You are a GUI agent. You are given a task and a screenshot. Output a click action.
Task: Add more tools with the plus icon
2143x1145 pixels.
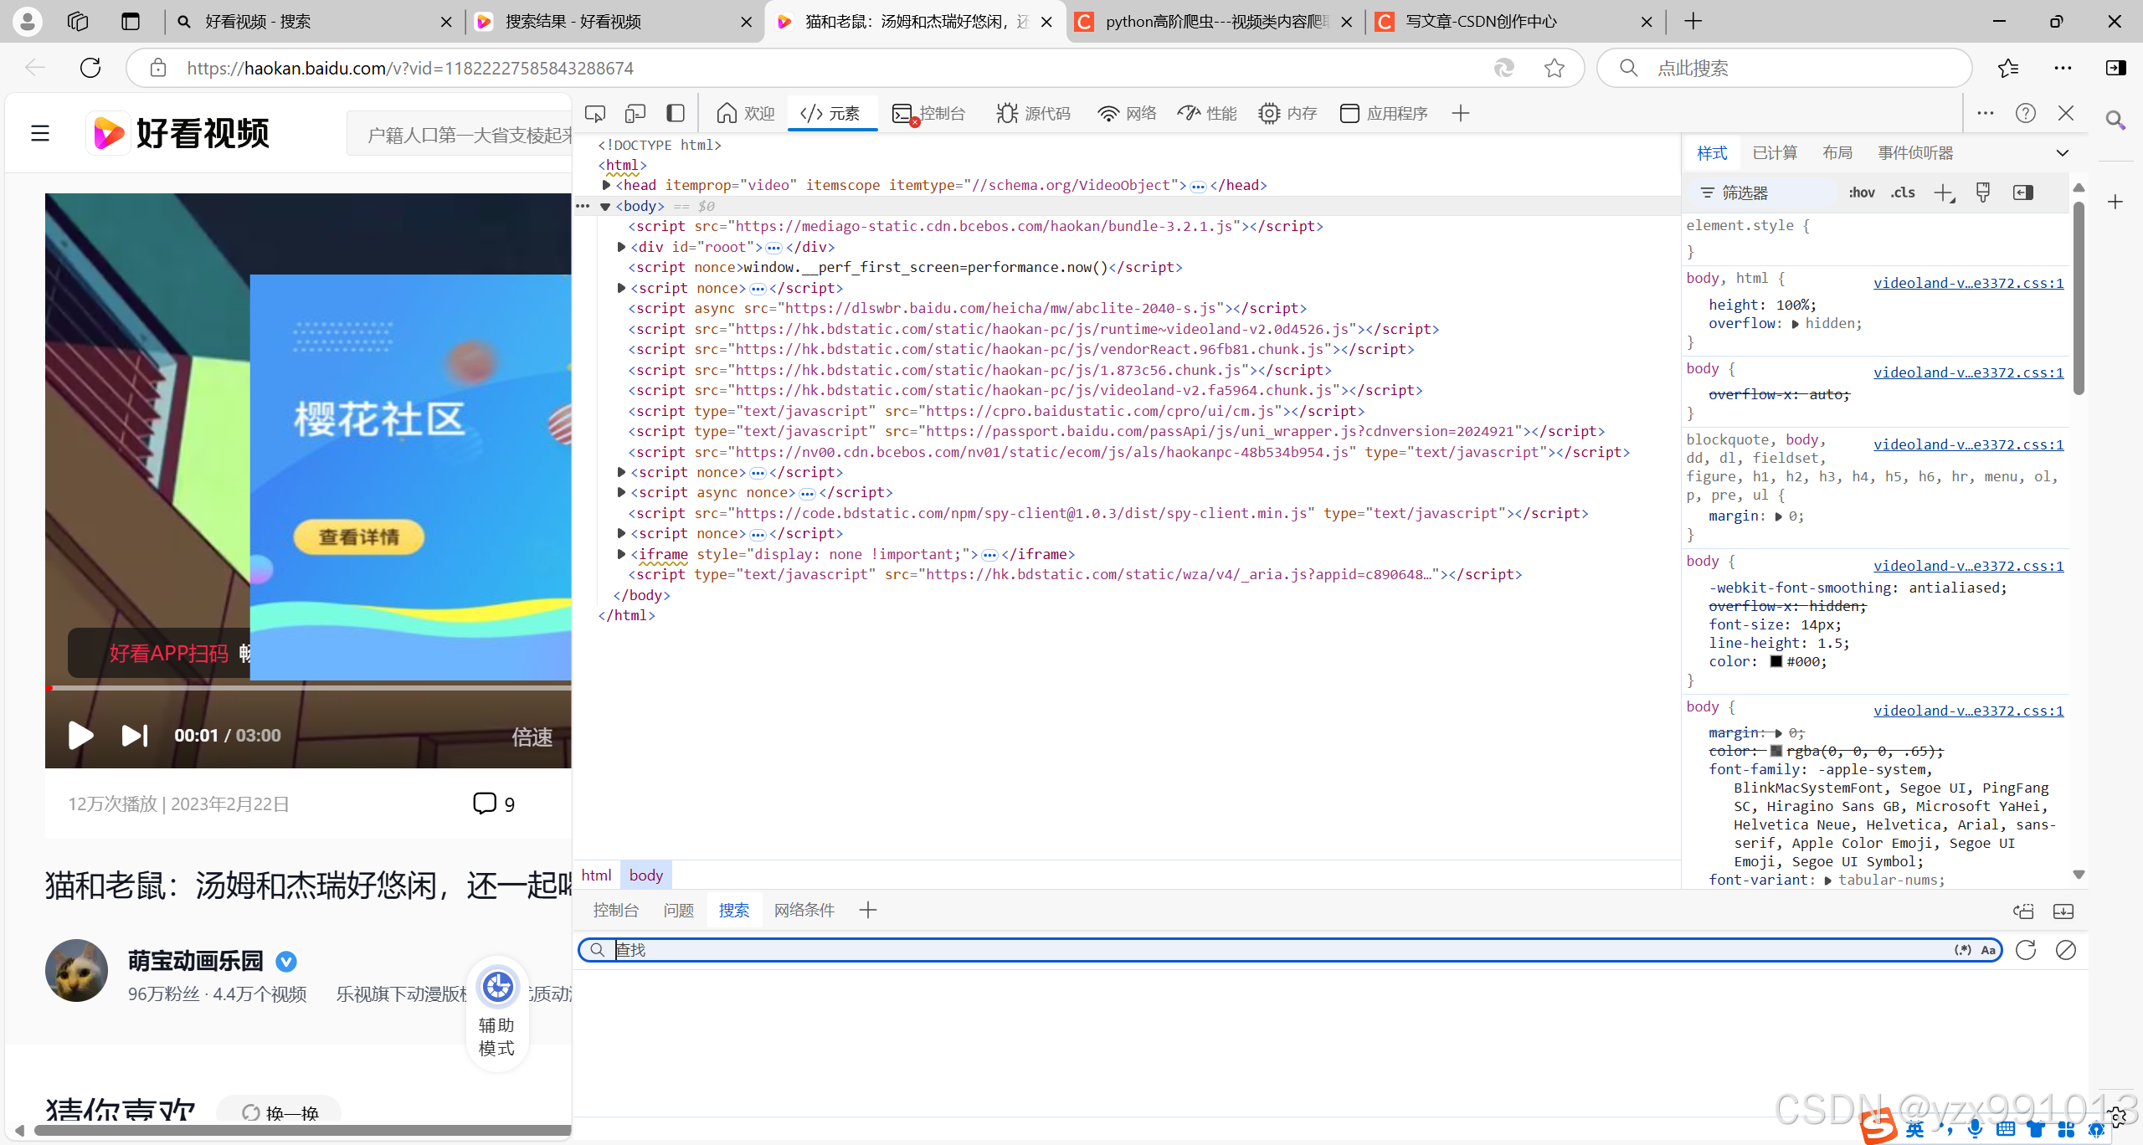tap(1461, 113)
